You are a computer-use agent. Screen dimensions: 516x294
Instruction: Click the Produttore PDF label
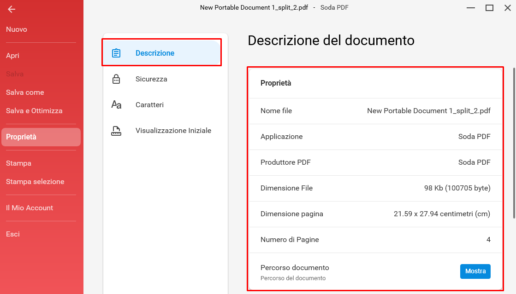[x=285, y=162]
